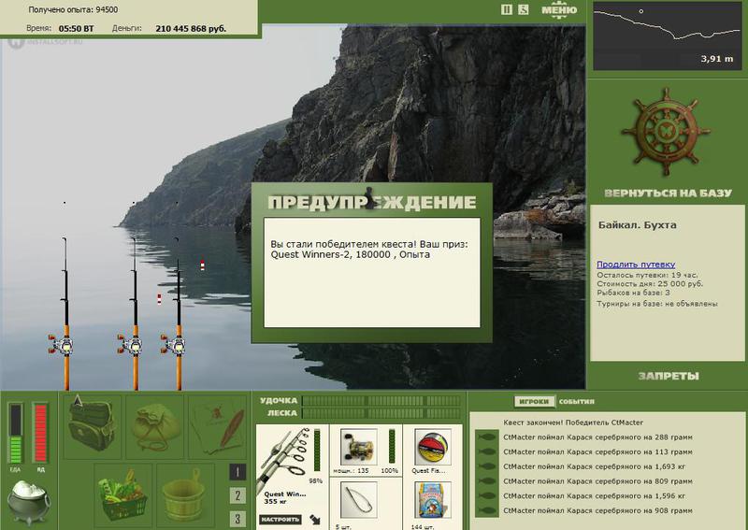Click the reel wear bar showing 100%
748x530 pixels.
click(x=392, y=446)
